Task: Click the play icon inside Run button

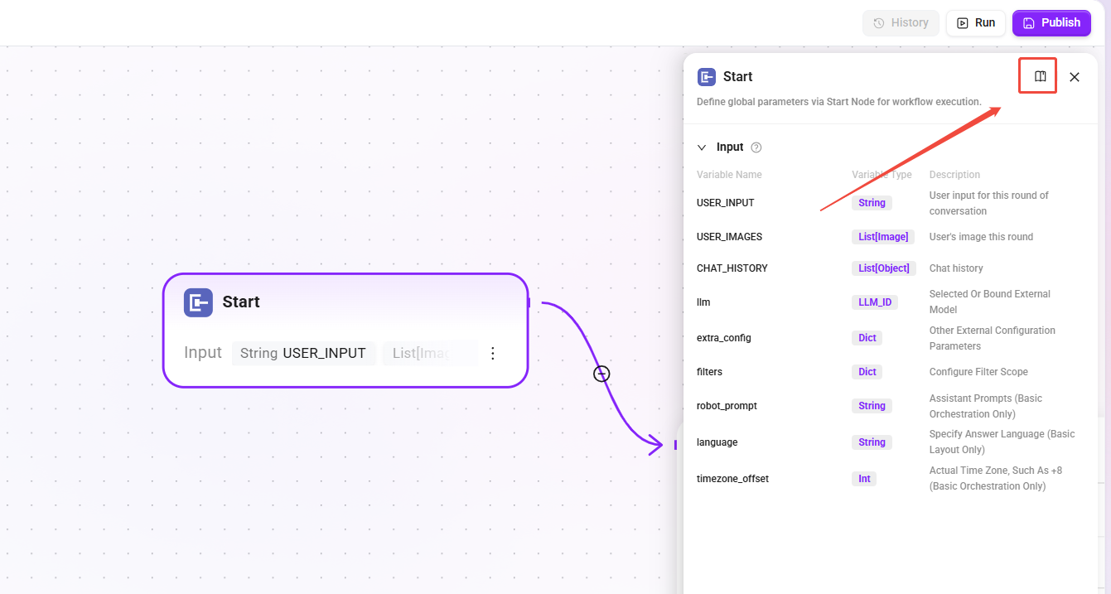Action: pos(963,23)
